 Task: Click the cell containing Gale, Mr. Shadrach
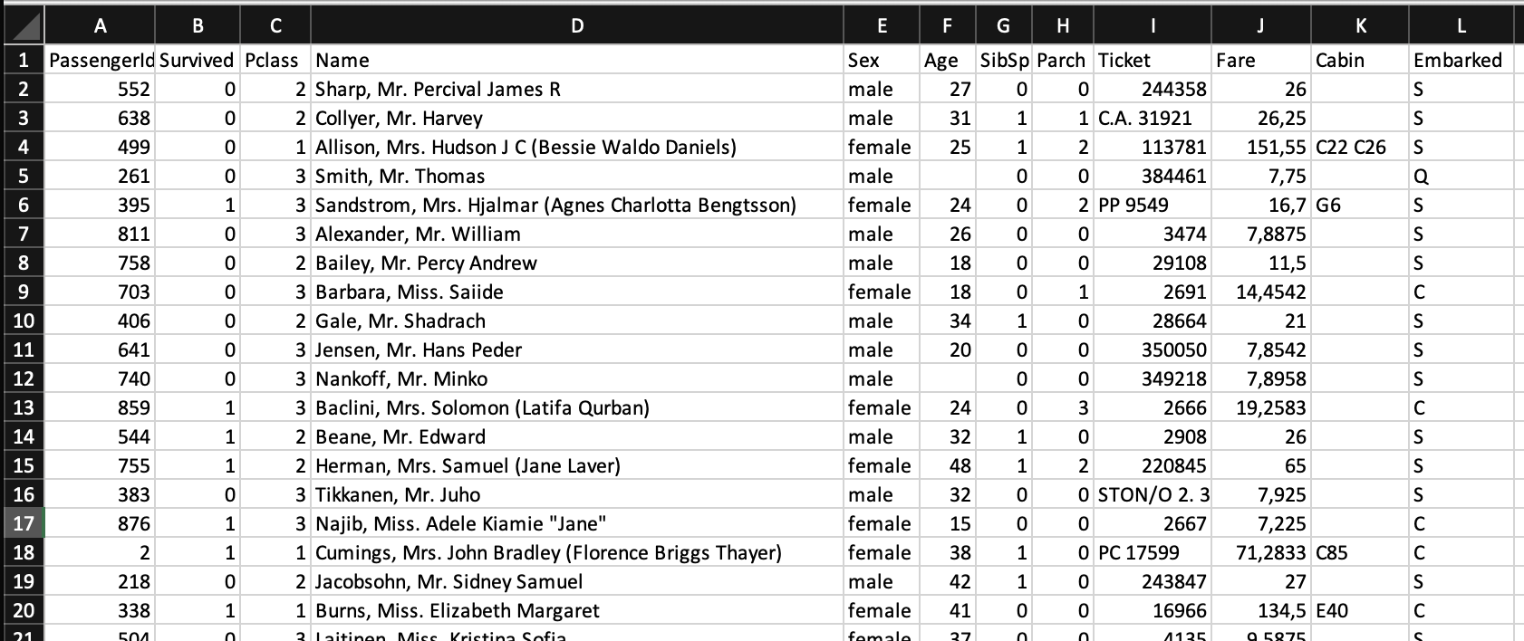[x=577, y=320]
